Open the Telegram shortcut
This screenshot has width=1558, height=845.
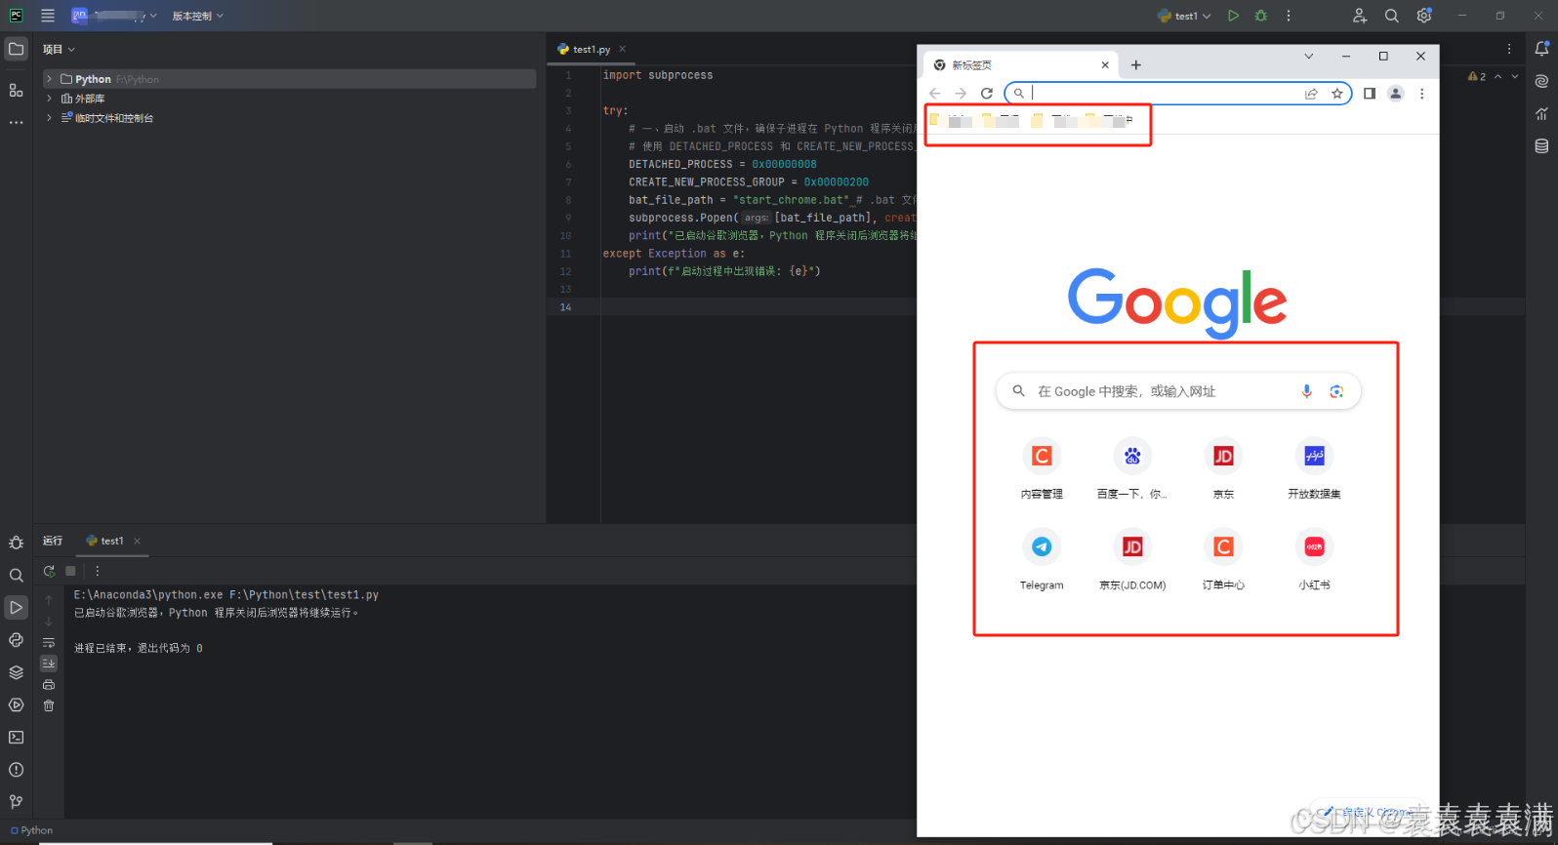click(x=1042, y=559)
